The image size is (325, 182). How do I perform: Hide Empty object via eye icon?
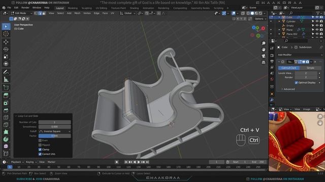tap(317, 26)
